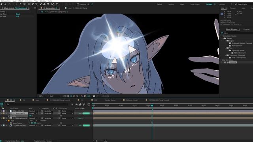This screenshot has height=142, width=253.
Task: Click the snapshot camera icon
Action: [x=94, y=96]
